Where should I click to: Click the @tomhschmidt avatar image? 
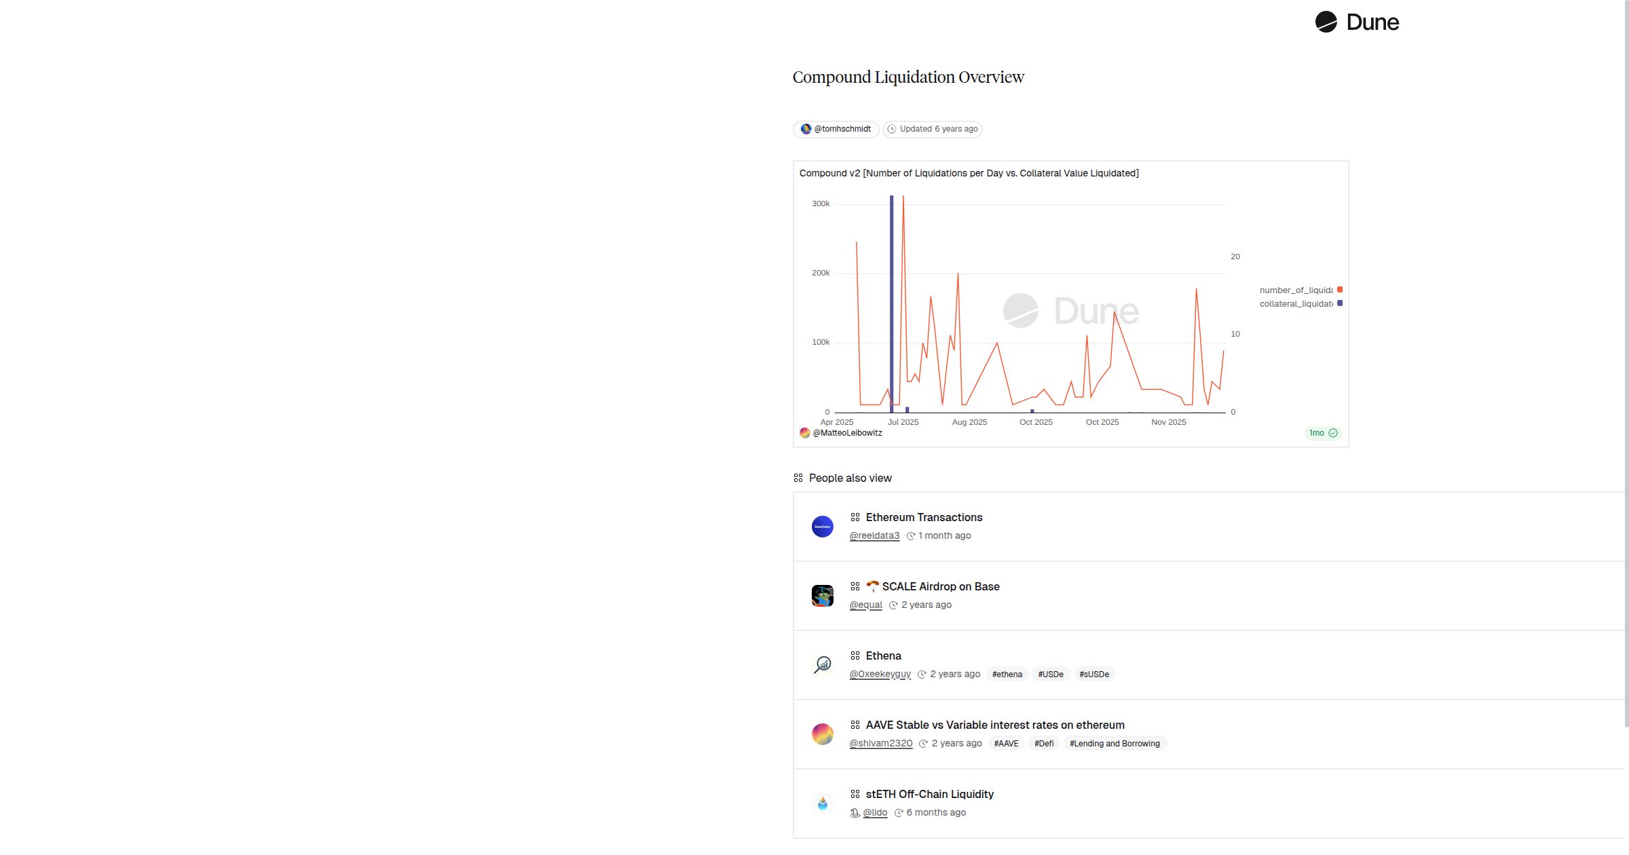807,129
